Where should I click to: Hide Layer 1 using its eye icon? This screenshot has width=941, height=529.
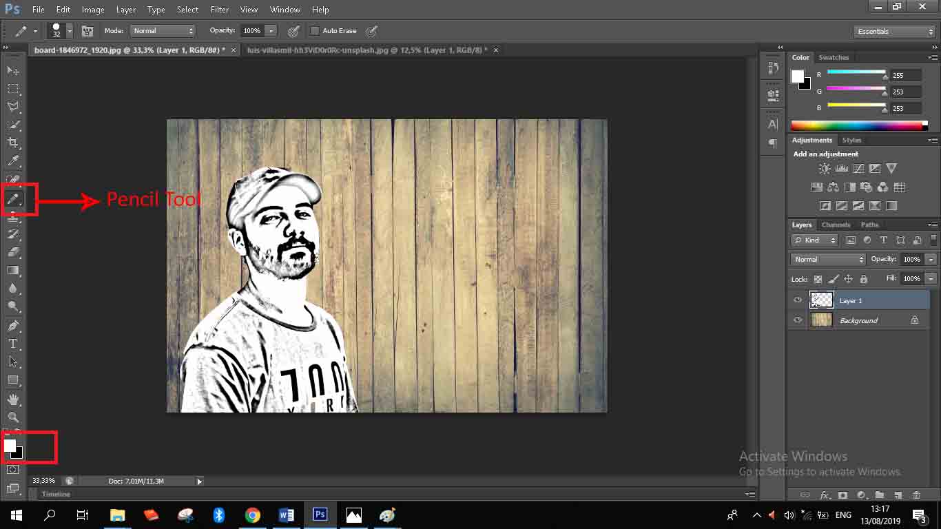[798, 300]
